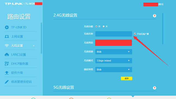This screenshot has width=176, height=99.
Task: Click the 无线名称 input field
Action: (x=114, y=34)
